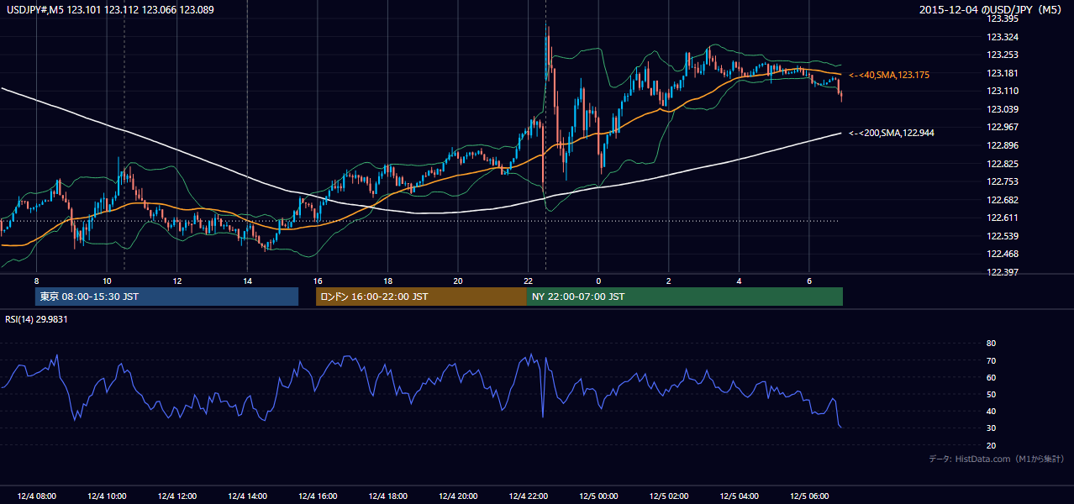Select the ロンドン 16:00-22:00 JST session bar
1074x504 pixels.
point(421,297)
